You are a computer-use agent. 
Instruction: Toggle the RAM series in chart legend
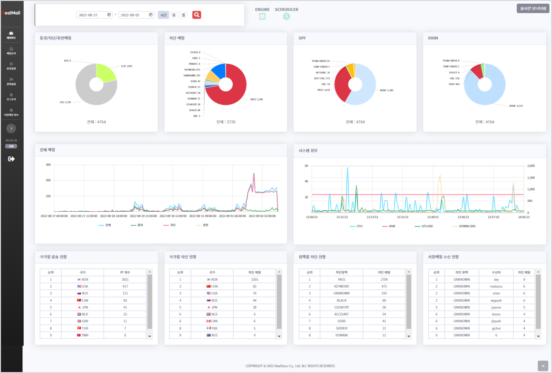[x=388, y=226]
